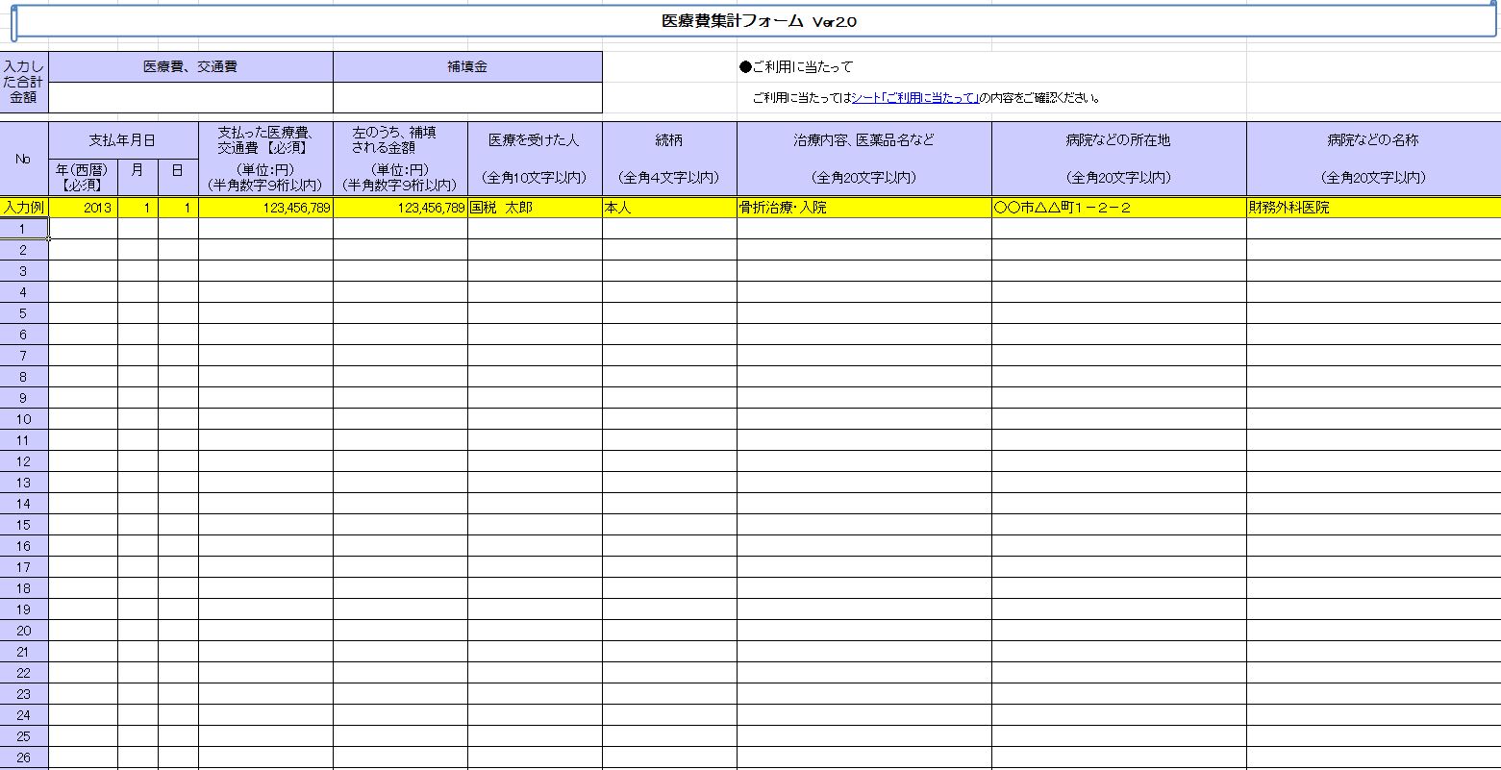1501x770 pixels.
Task: Select row number 10 cell
Action: click(x=24, y=418)
